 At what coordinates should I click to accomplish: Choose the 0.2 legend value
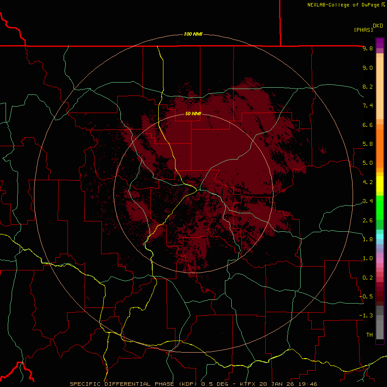click(368, 278)
